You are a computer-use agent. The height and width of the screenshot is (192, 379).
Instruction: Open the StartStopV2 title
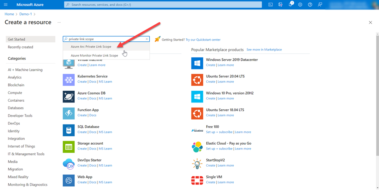[x=215, y=160]
